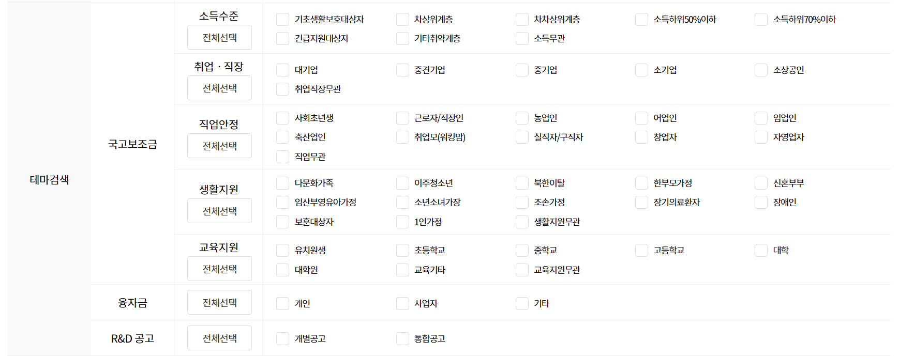This screenshot has height=356, width=899.
Task: Check 긴급지원대상자 under 소득수준
Action: pos(282,38)
